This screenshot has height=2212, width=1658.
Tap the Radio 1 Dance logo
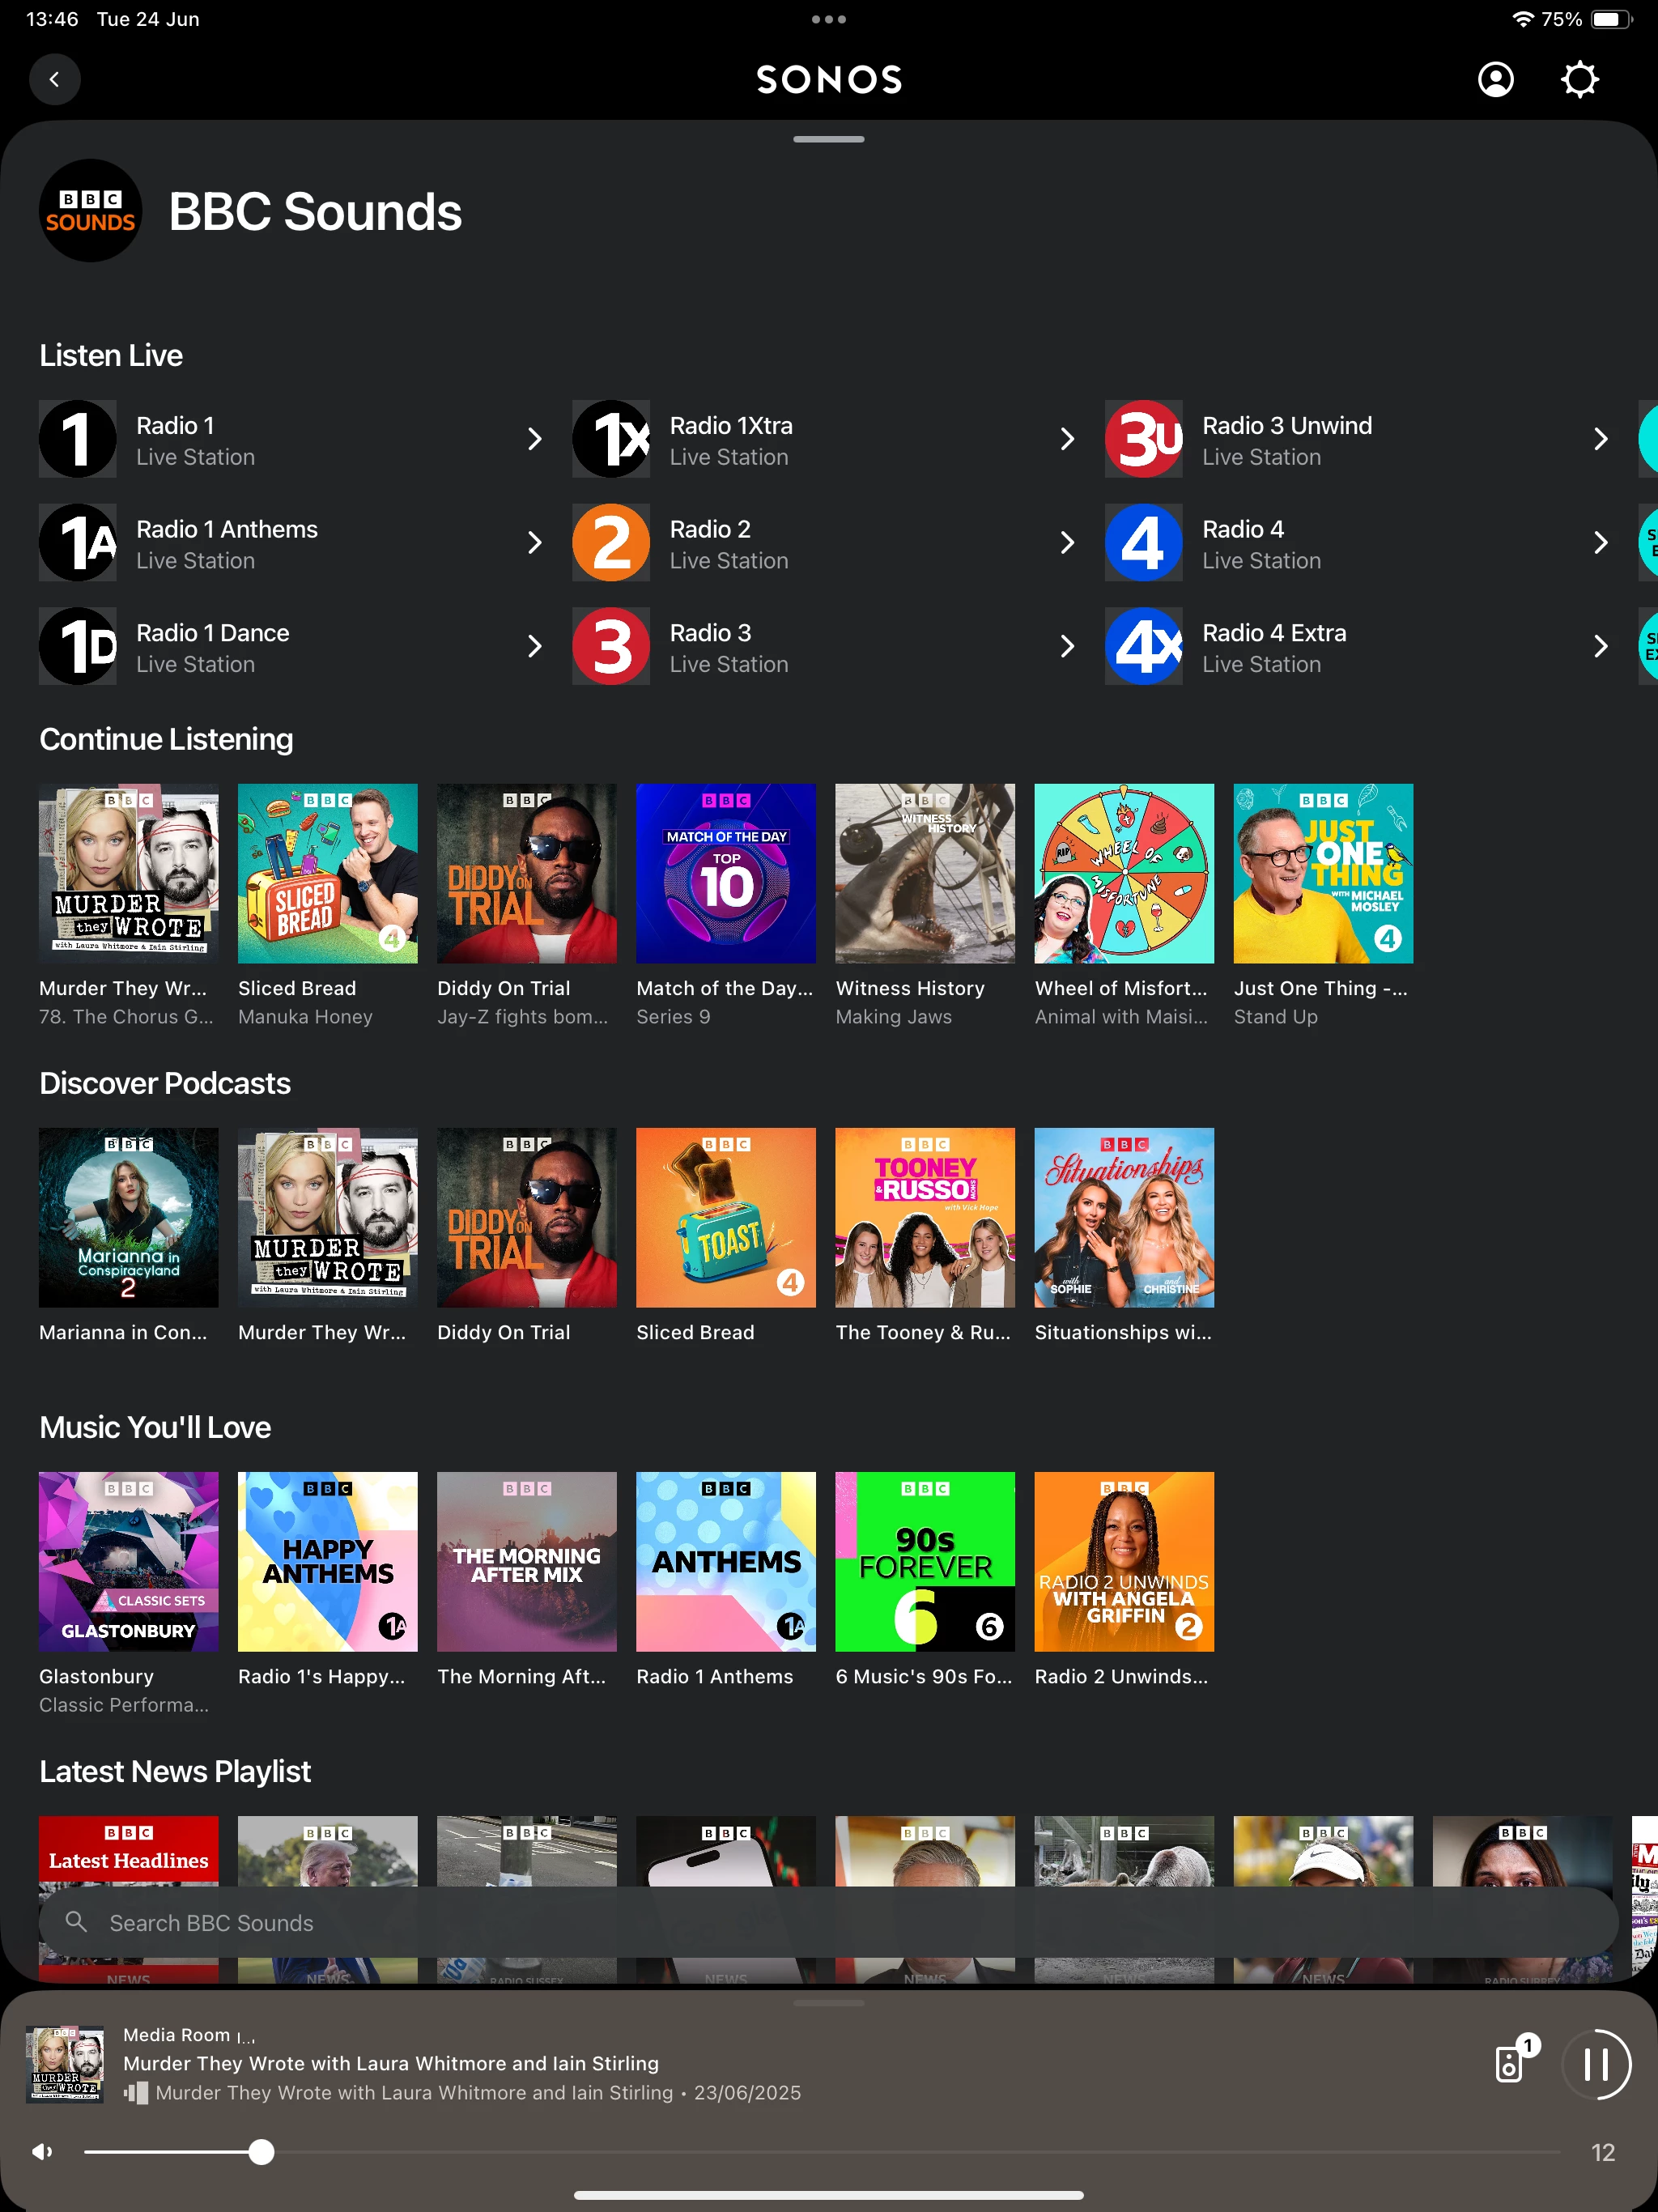coord(78,646)
